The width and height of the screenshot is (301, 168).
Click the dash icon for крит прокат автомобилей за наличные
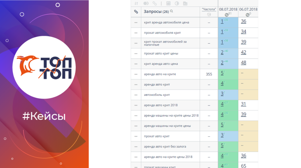tap(136, 43)
